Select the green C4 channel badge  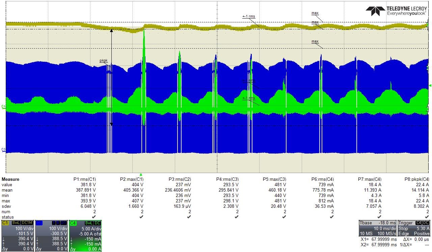73,223
